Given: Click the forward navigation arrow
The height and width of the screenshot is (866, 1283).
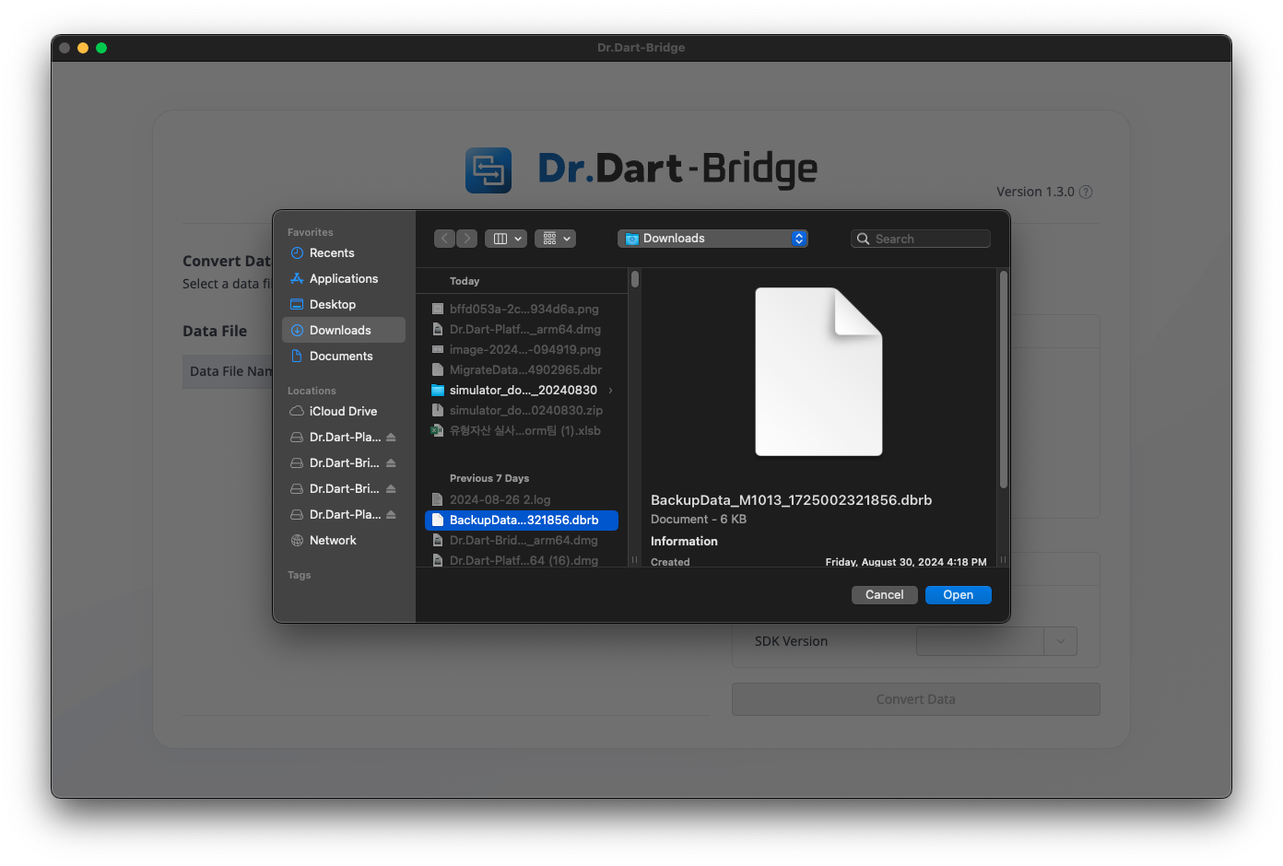Looking at the screenshot, I should (467, 239).
